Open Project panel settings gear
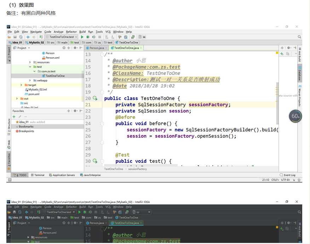Image resolution: width=310 pixels, height=244 pixels. (x=75, y=48)
